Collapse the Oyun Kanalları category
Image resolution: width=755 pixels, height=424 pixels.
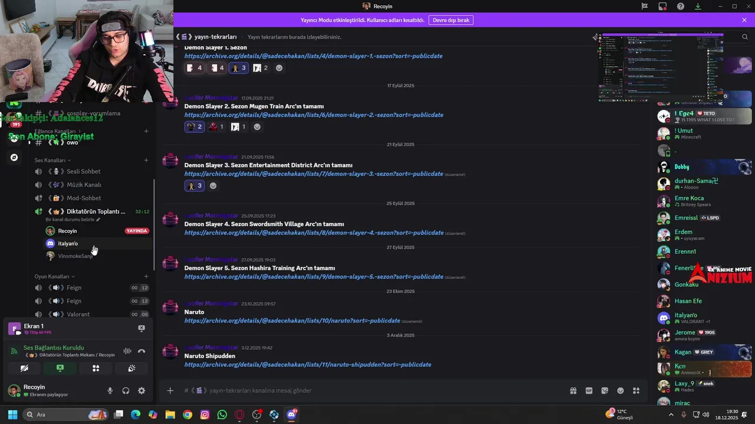pyautogui.click(x=55, y=276)
